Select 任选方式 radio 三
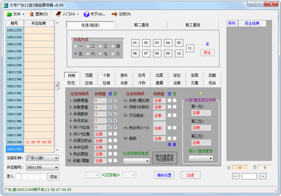281x196 pixels. (x=100, y=46)
